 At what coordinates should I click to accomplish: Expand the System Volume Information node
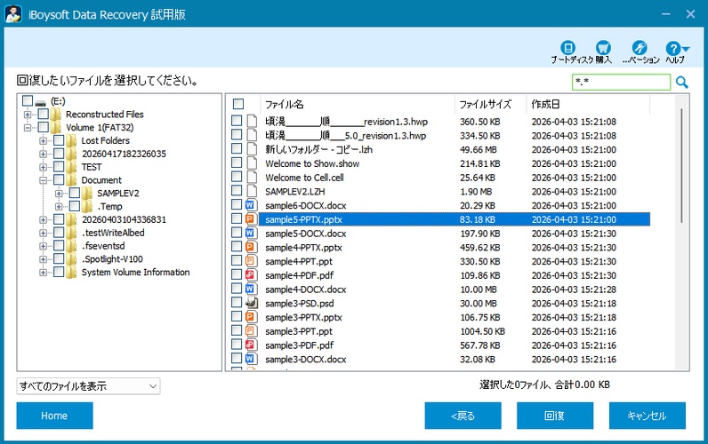coord(43,273)
